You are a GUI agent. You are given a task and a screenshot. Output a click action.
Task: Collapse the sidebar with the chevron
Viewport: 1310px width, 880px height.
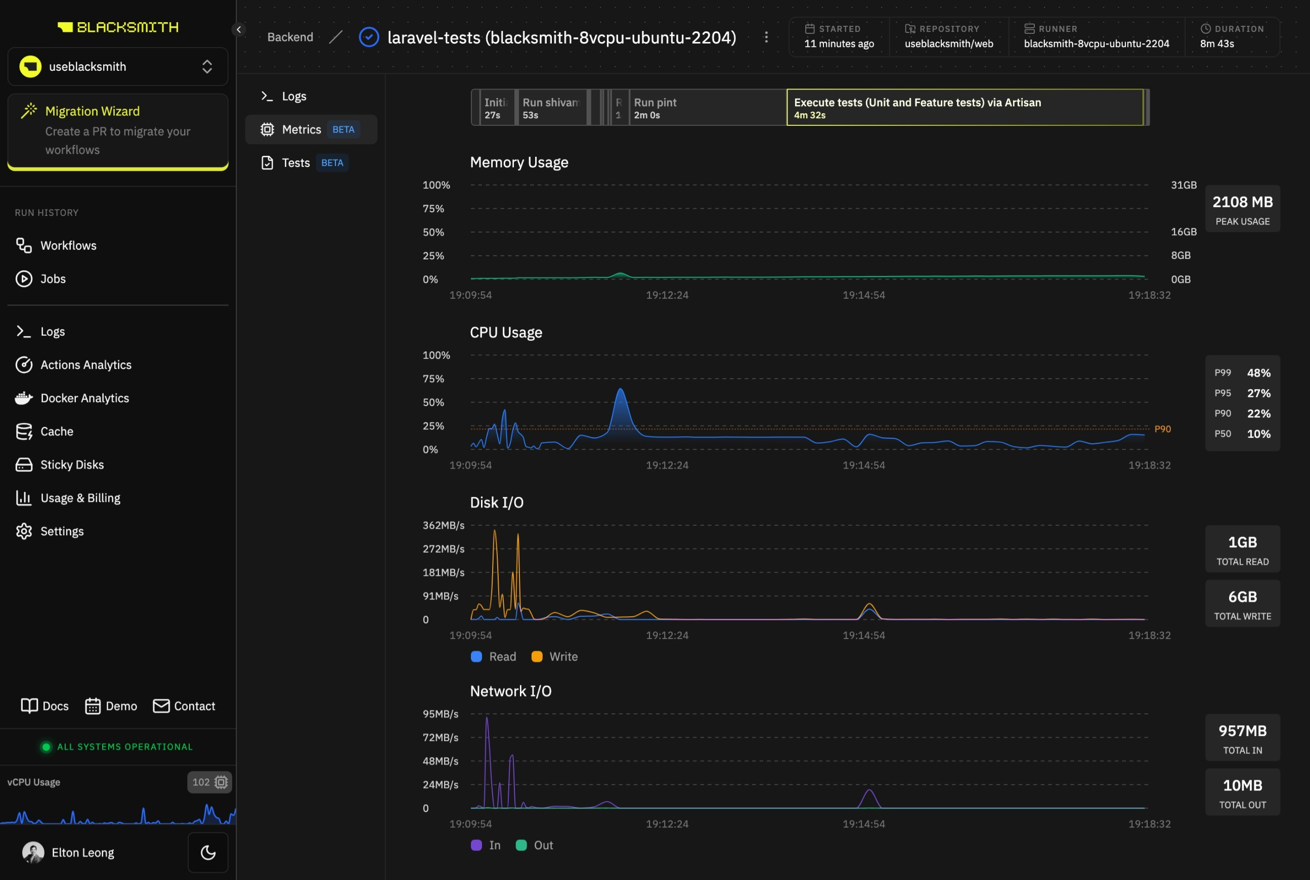click(238, 29)
